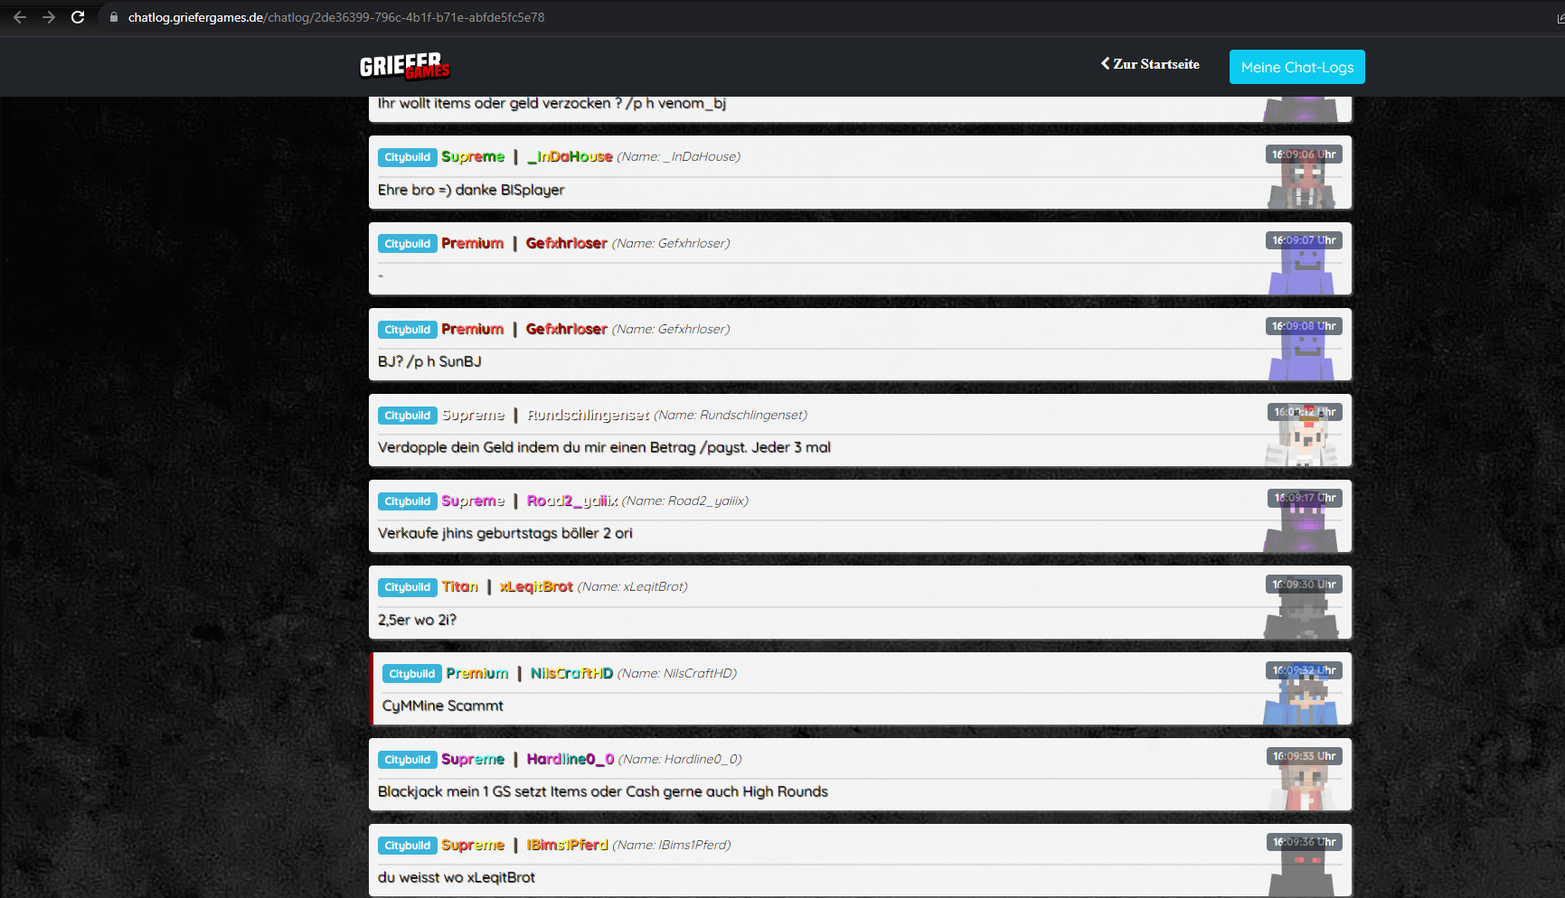Click Rundschlingenset's player skin avatar

tap(1301, 440)
